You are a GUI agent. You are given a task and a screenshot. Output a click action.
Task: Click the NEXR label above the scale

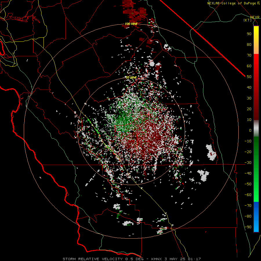255,17
